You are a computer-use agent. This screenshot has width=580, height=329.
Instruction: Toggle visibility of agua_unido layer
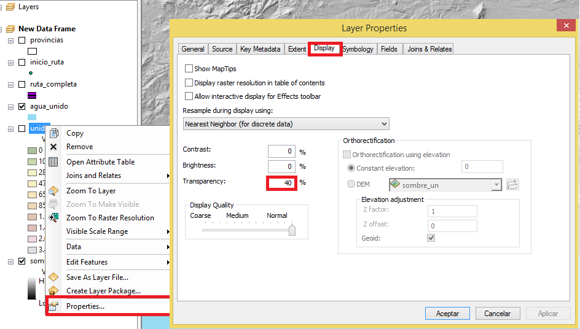pyautogui.click(x=22, y=106)
